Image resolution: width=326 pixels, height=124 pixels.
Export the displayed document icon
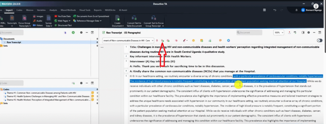289,33
